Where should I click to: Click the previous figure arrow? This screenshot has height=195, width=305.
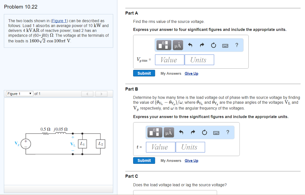pos(87,93)
